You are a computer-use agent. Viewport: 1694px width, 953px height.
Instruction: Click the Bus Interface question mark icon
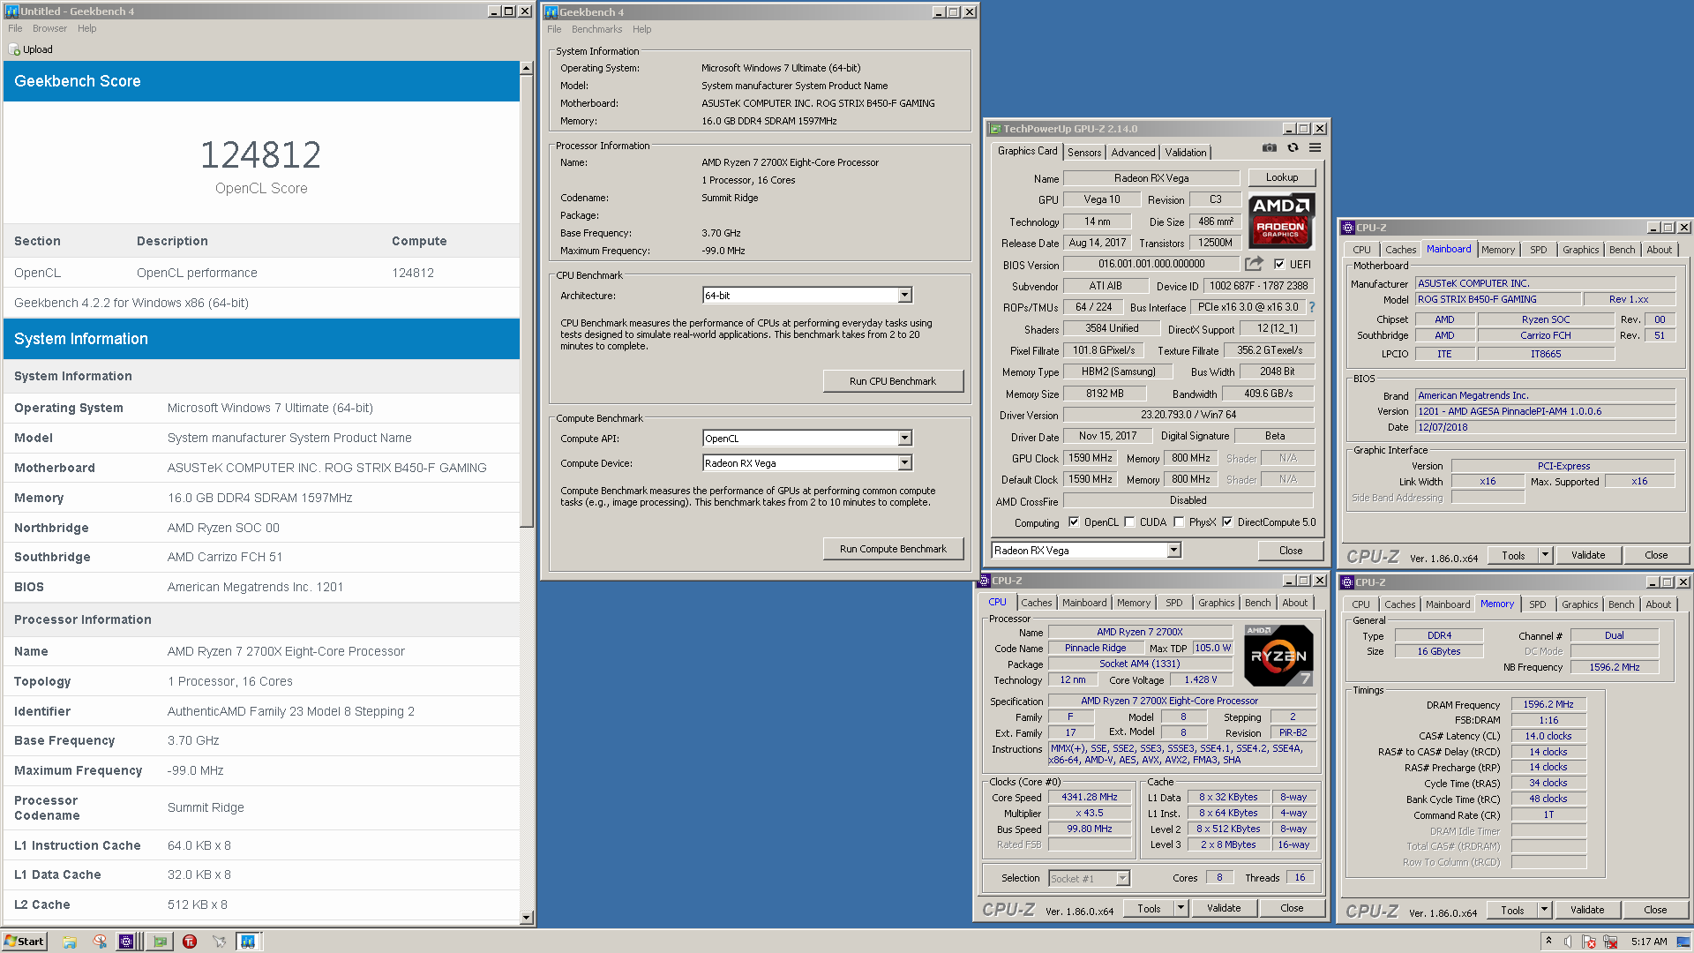click(1312, 307)
